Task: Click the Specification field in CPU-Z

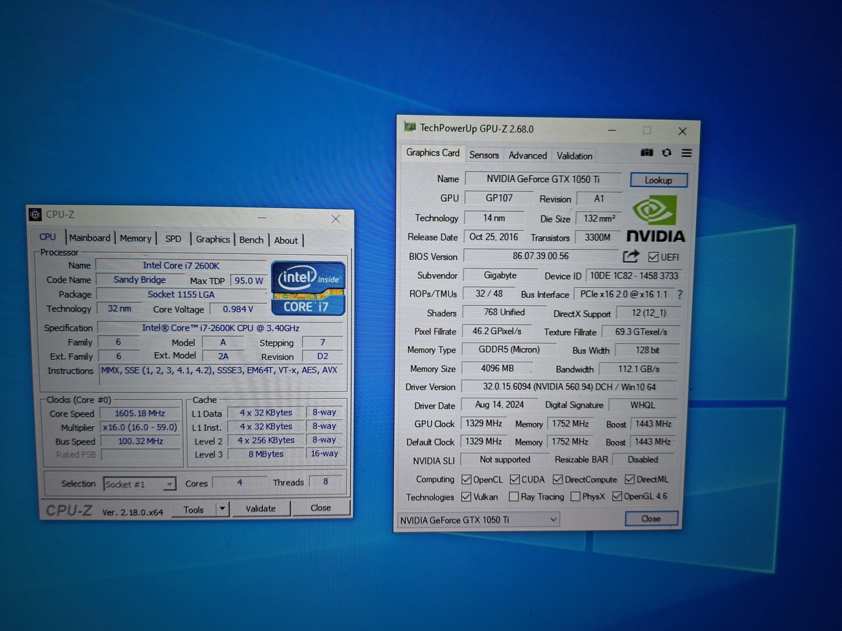Action: pyautogui.click(x=221, y=328)
